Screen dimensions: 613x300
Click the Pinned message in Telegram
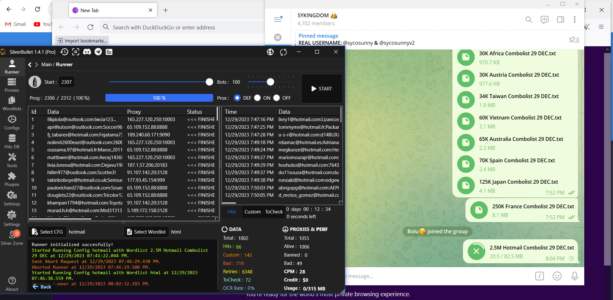coord(356,39)
